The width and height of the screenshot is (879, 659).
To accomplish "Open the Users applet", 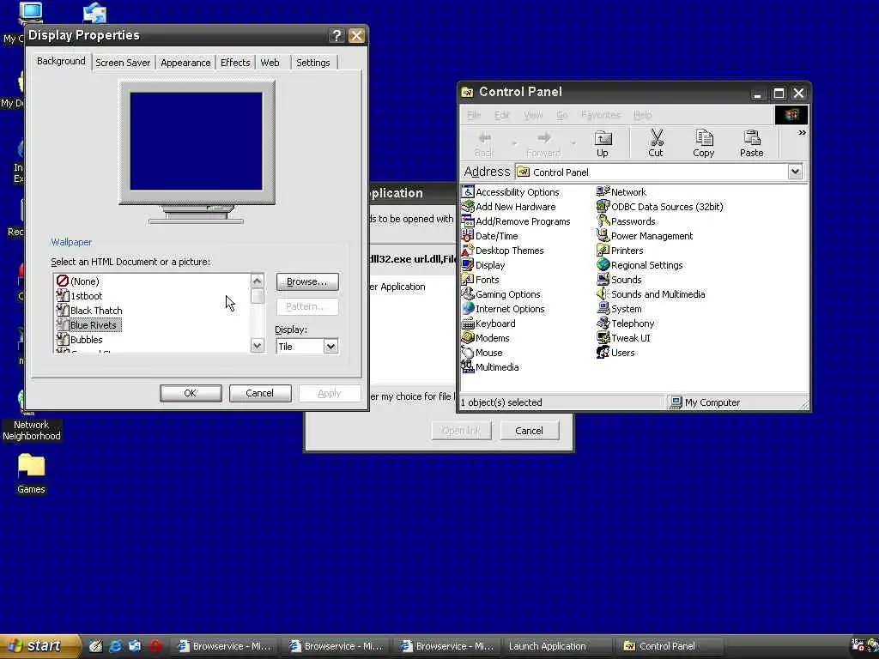I will click(x=615, y=353).
